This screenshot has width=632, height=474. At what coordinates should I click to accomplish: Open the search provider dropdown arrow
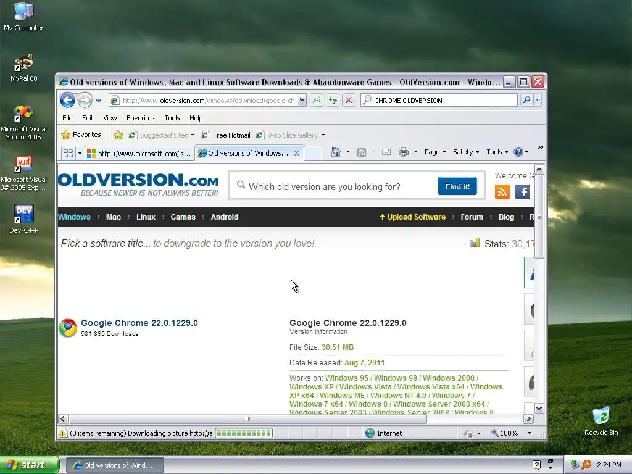coord(538,100)
